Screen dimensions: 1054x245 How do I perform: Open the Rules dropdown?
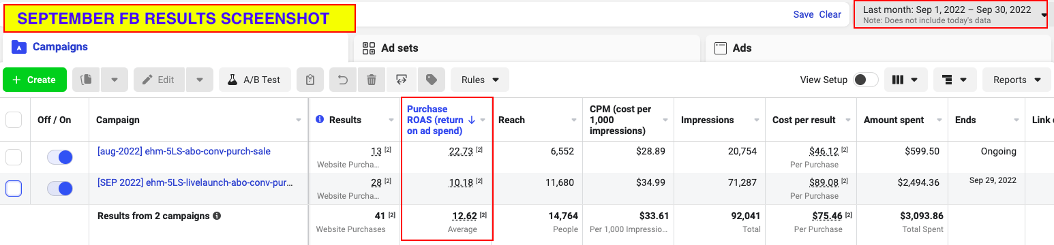pos(480,80)
